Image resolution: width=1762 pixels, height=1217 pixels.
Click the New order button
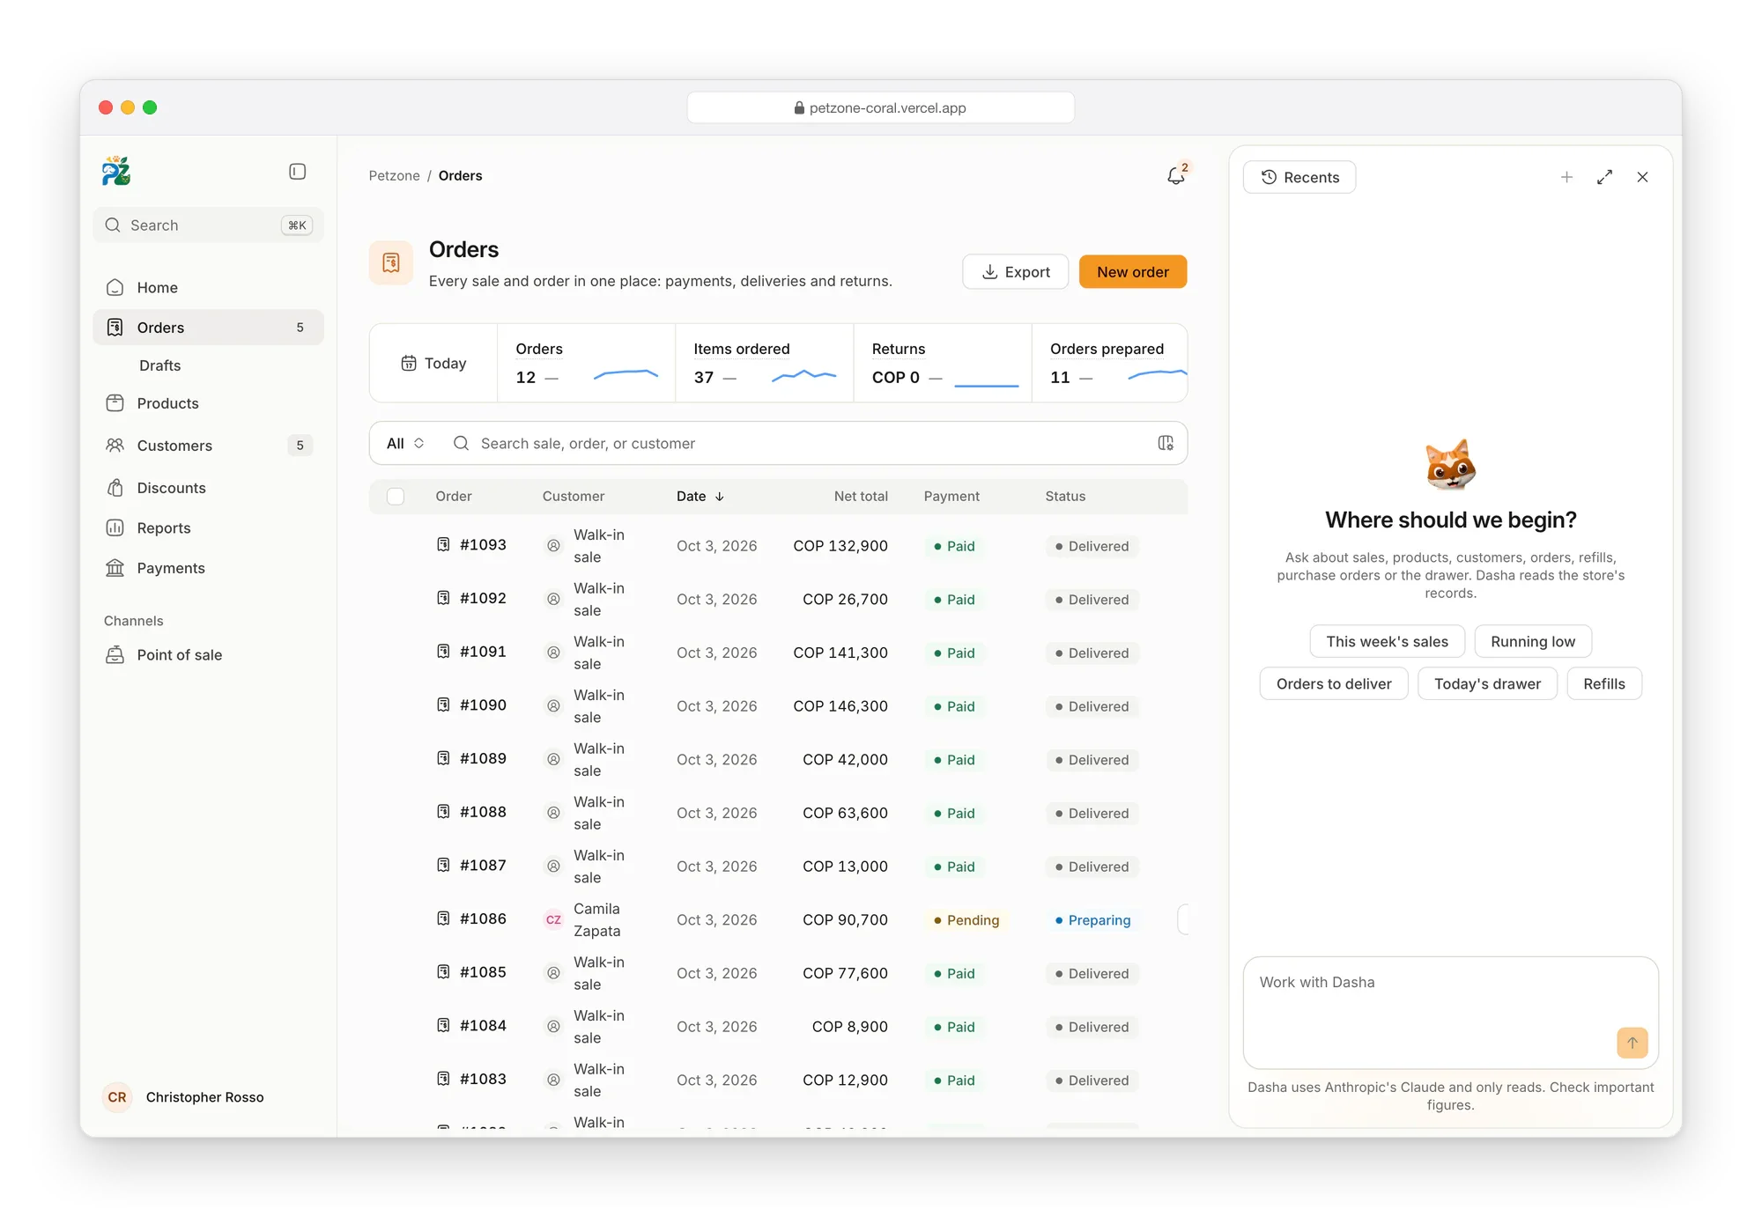click(1133, 272)
